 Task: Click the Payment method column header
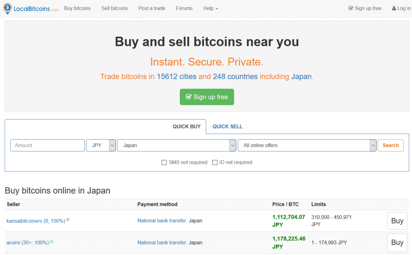click(157, 204)
